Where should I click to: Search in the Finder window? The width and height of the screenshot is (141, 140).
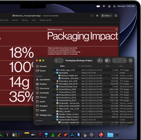(131, 61)
